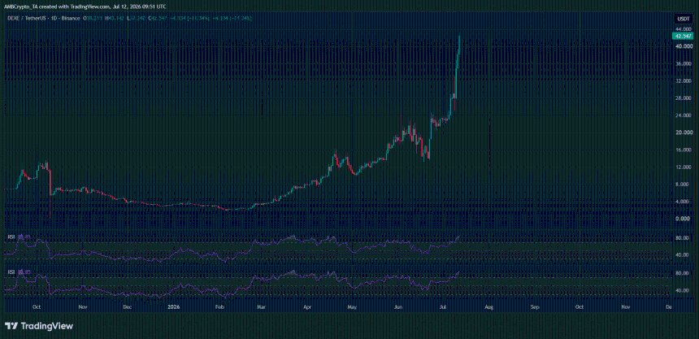Viewport: 699px width, 339px height.
Task: Click the lower RSI indicator label
Action: [11, 272]
